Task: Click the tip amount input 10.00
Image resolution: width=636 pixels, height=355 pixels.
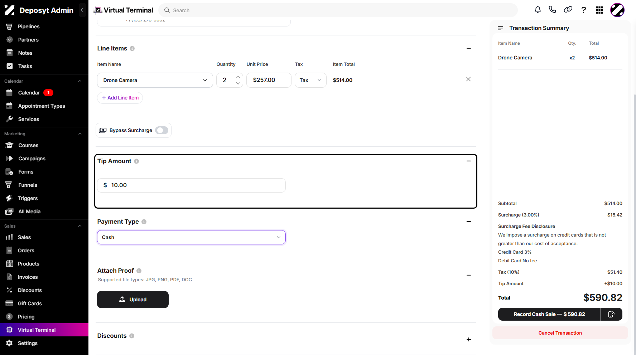Action: pyautogui.click(x=191, y=185)
